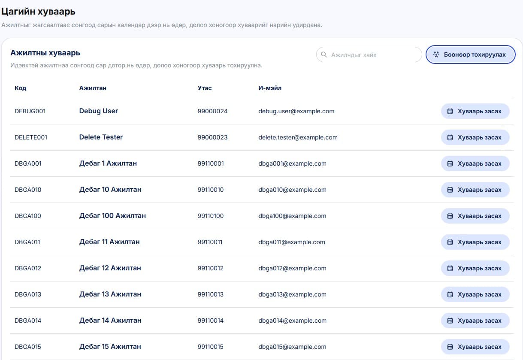Viewport: 523px width, 360px height.
Task: Click email dbga015@example.com
Action: point(293,347)
